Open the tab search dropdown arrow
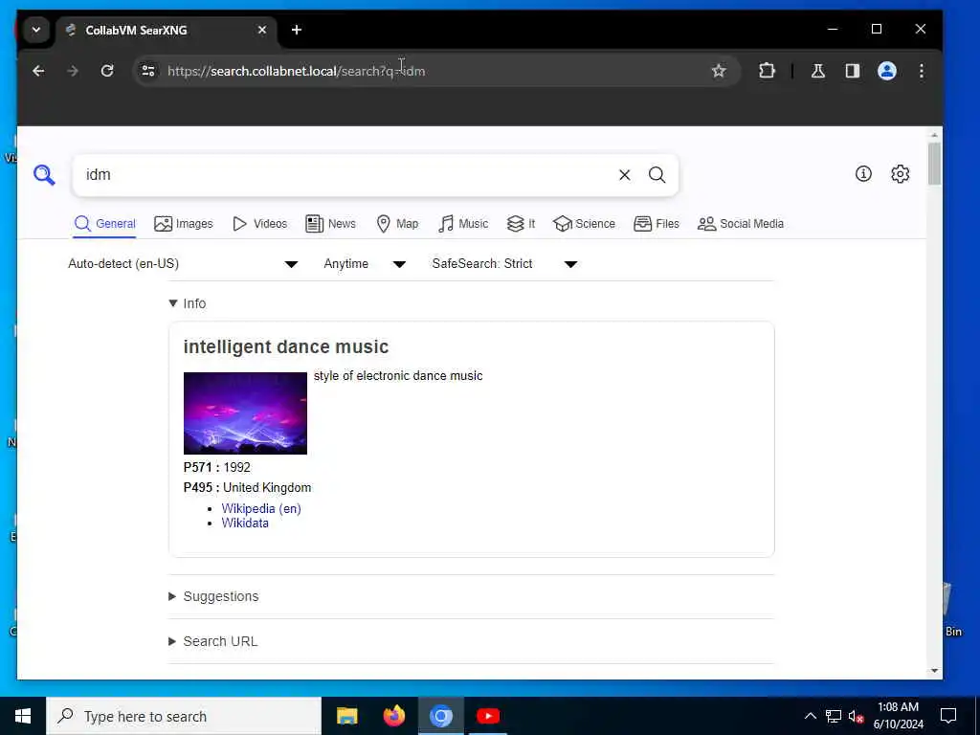This screenshot has height=735, width=980. click(x=36, y=30)
